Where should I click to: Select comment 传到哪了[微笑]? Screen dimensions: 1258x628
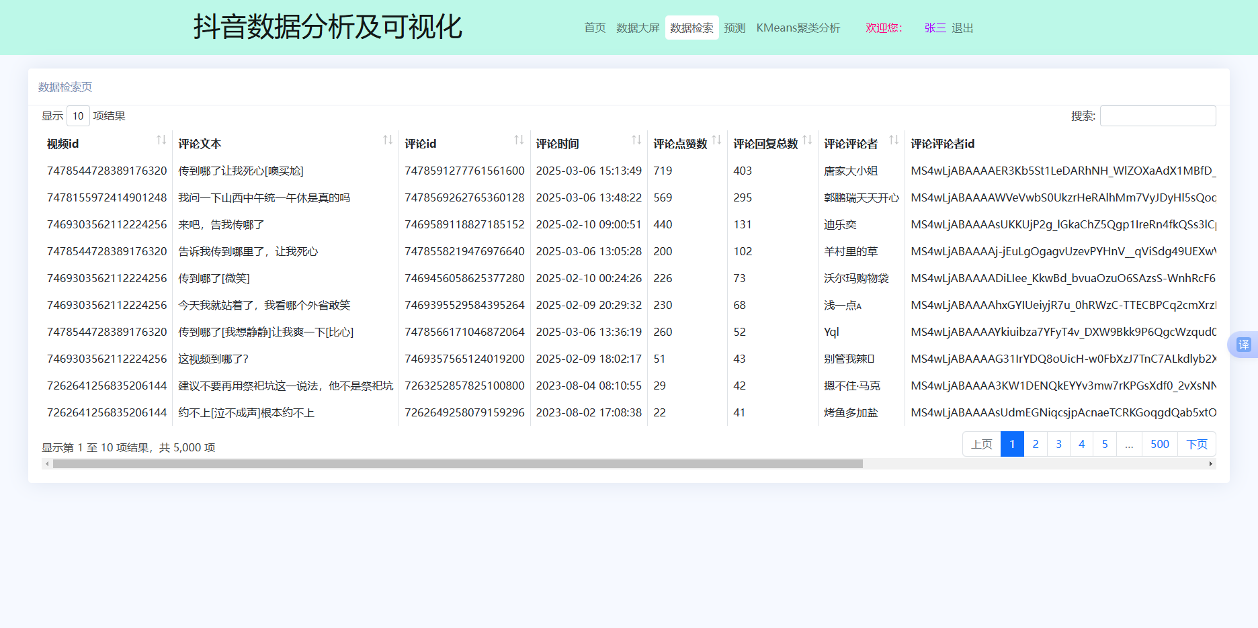(214, 278)
